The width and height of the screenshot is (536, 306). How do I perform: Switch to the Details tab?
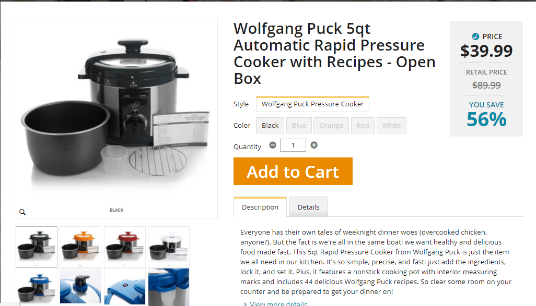click(308, 207)
